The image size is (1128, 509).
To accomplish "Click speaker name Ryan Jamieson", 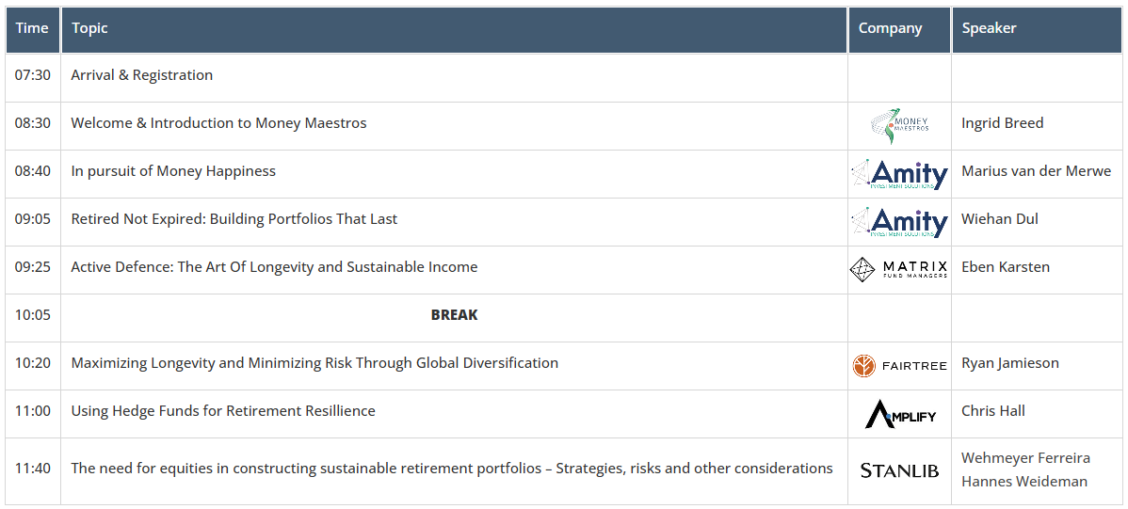I will point(1010,363).
